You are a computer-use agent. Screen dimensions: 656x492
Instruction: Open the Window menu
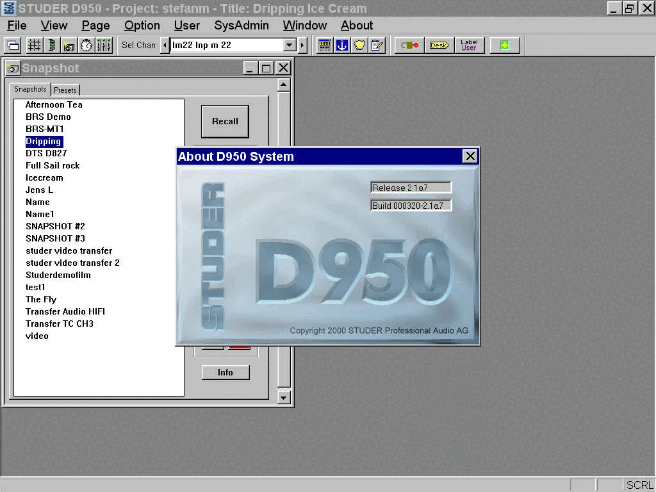304,26
